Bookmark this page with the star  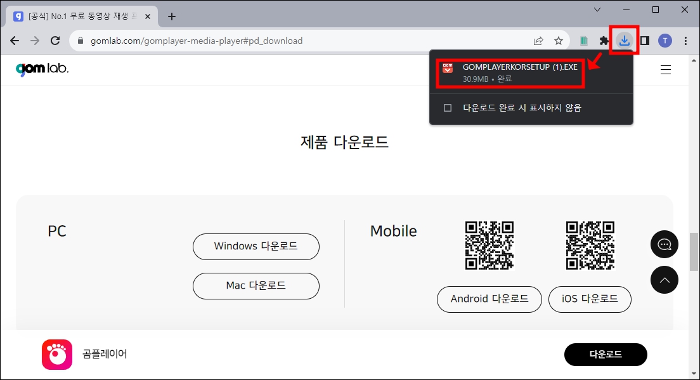(x=559, y=41)
